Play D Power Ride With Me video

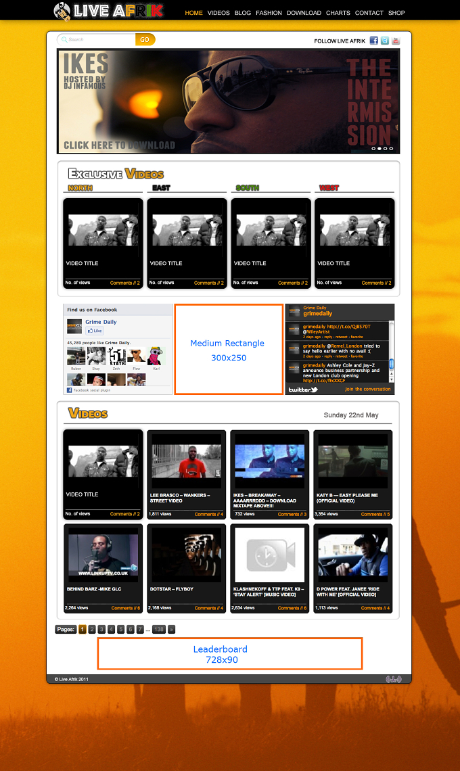(x=352, y=555)
